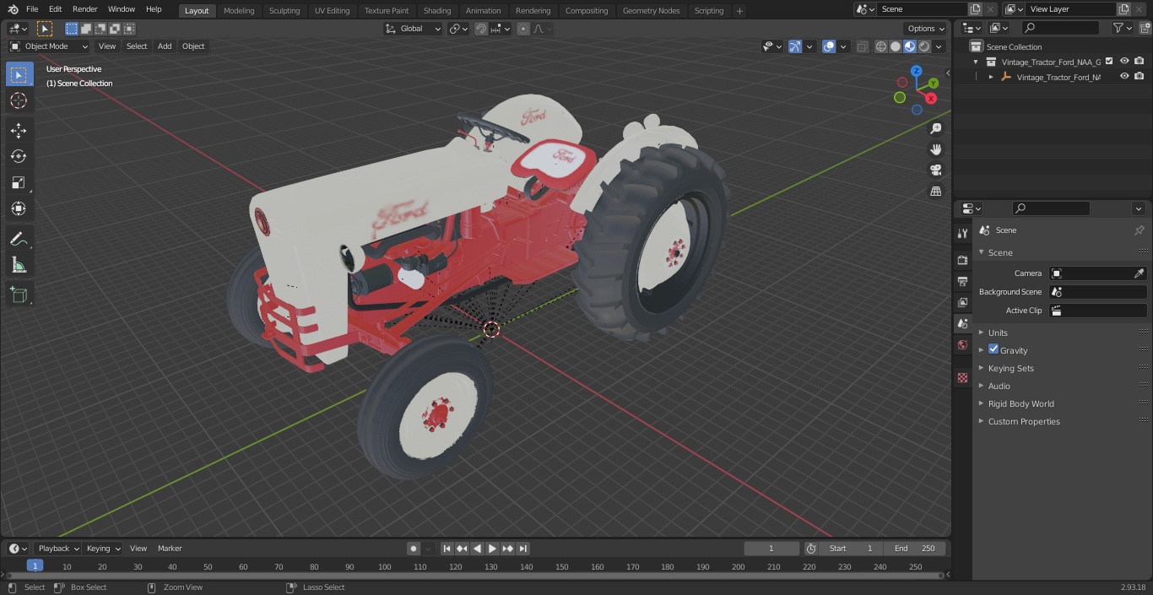Click the pan view hand icon
The height and width of the screenshot is (595, 1153).
935,149
